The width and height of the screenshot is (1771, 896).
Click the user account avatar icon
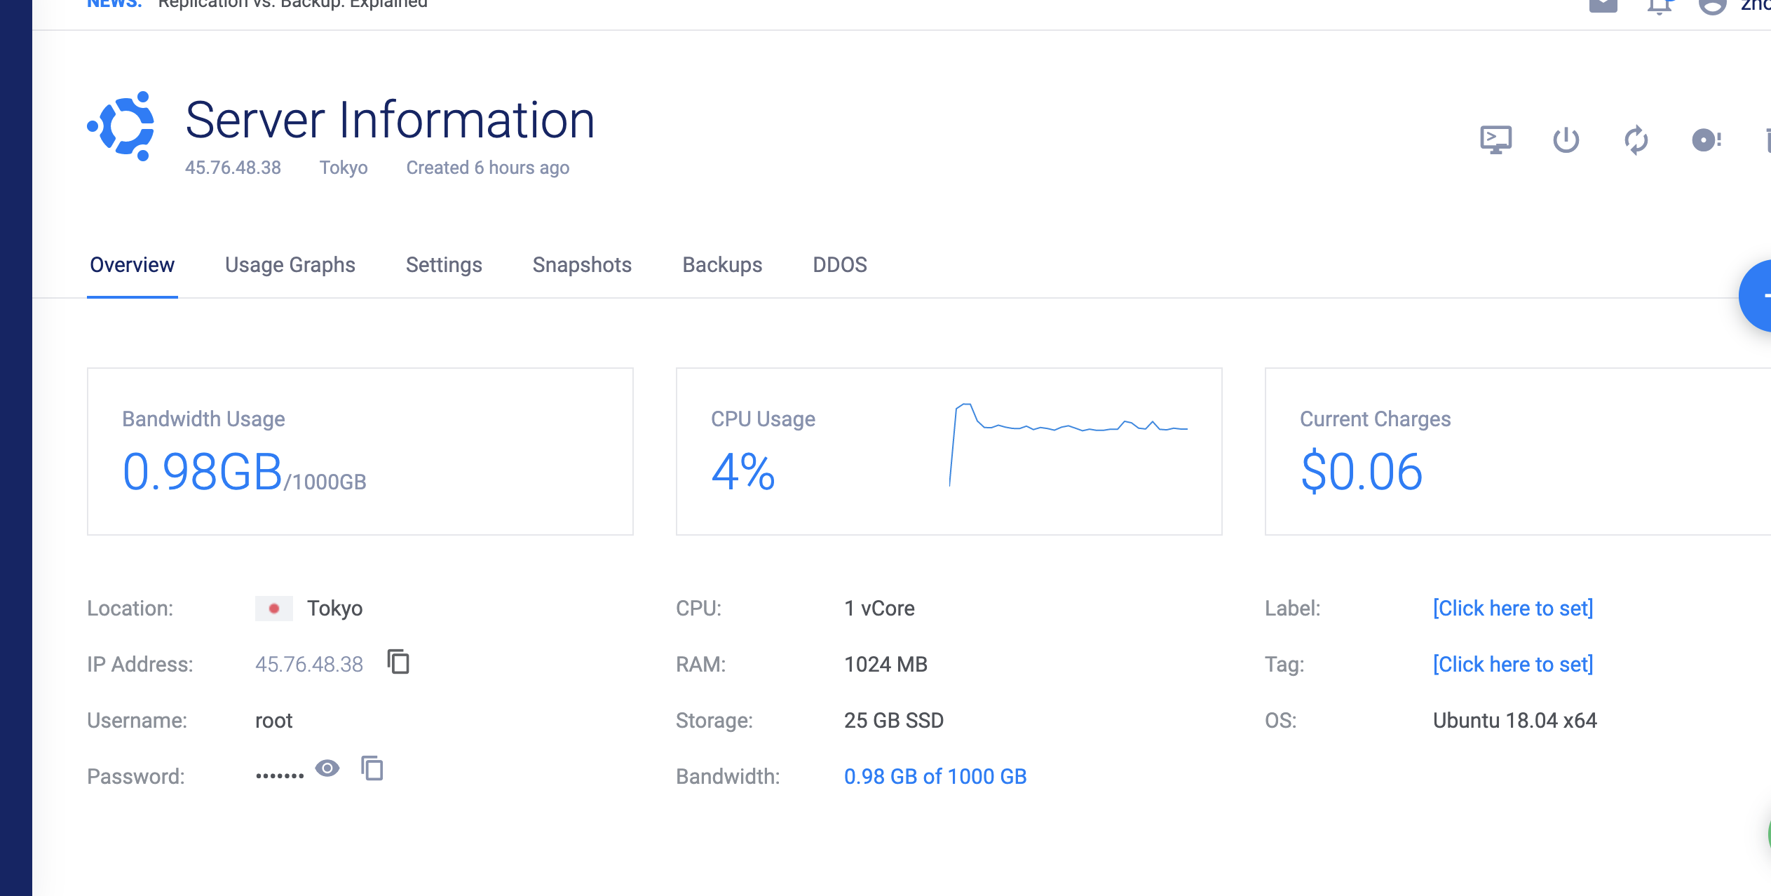(x=1712, y=6)
